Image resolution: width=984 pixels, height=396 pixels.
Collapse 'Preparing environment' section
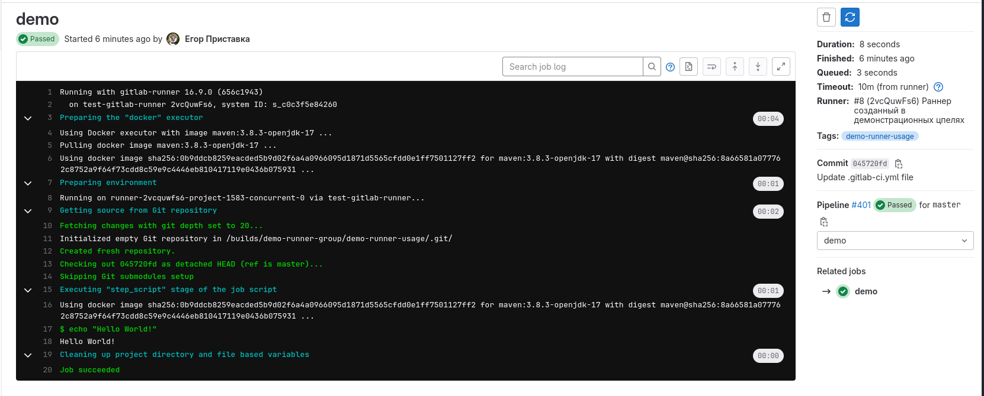click(x=28, y=183)
